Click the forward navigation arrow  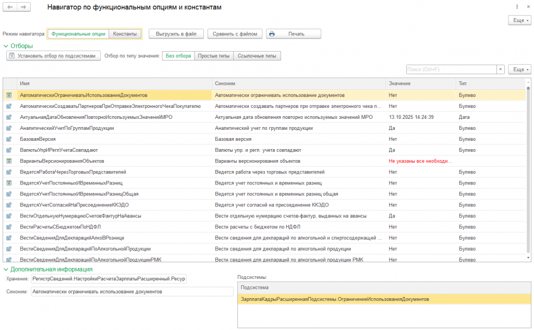(23, 8)
